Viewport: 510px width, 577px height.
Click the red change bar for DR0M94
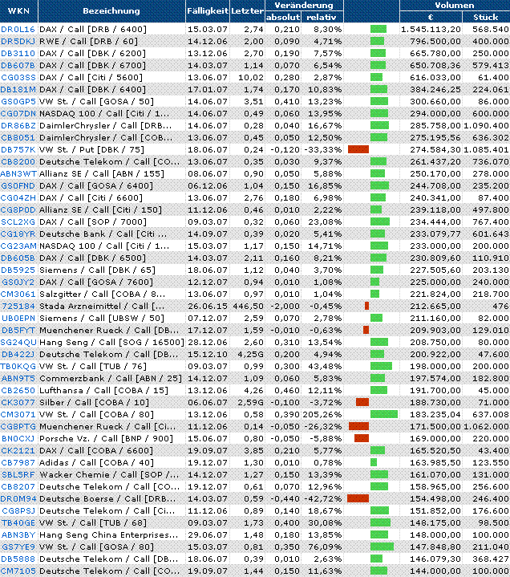pos(358,498)
